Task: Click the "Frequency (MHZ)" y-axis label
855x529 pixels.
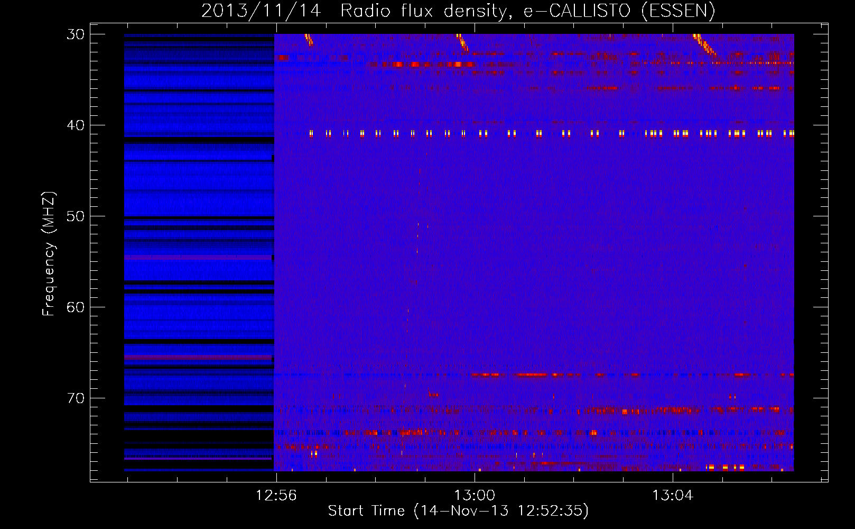Action: (x=49, y=254)
